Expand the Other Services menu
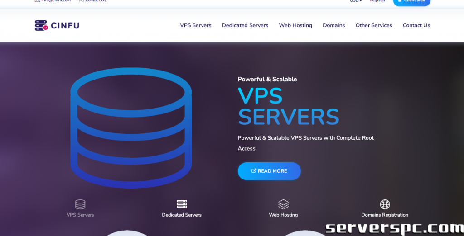 [x=374, y=25]
